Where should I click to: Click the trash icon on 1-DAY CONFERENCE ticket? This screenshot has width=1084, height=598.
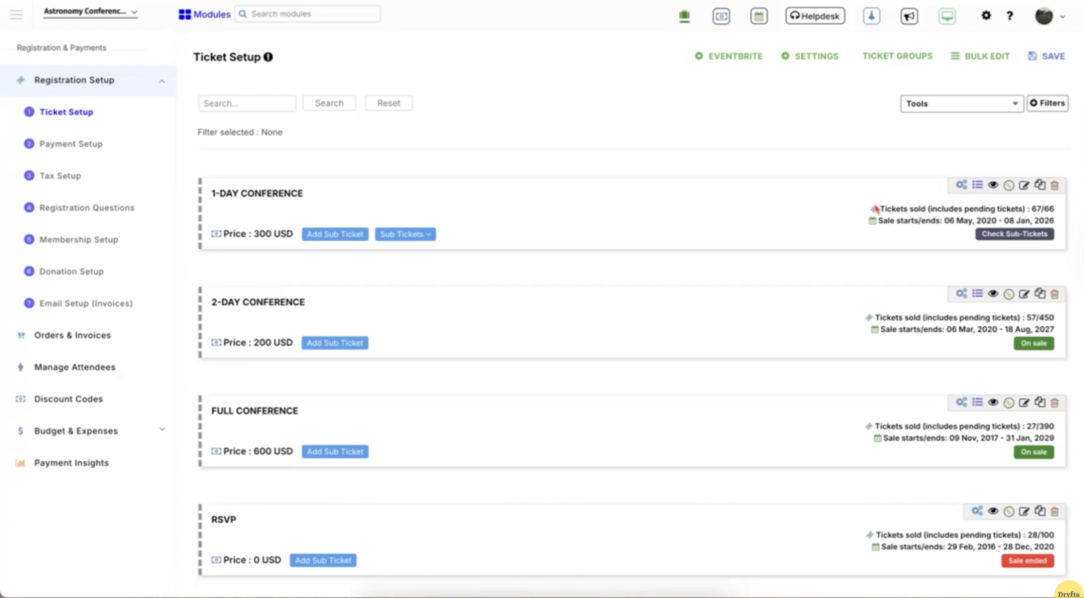tap(1055, 185)
